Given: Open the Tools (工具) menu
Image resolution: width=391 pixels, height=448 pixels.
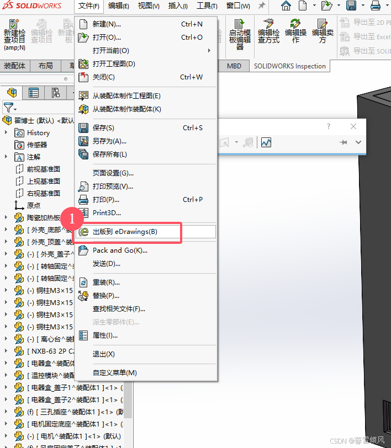Looking at the screenshot, I should pyautogui.click(x=207, y=6).
